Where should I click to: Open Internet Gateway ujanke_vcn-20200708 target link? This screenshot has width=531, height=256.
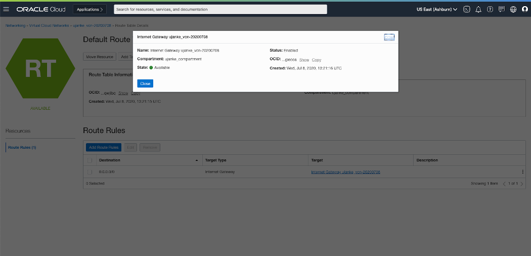pos(345,172)
